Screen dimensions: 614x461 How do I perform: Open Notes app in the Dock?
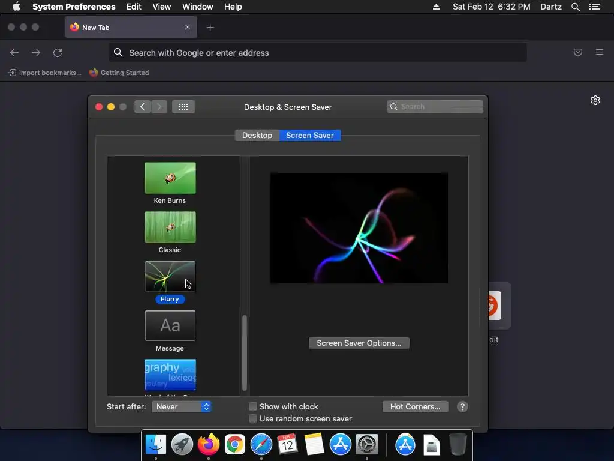coord(314,445)
